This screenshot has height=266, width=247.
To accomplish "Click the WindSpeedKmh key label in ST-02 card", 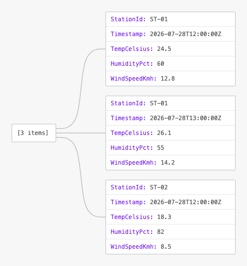I will pos(133,247).
